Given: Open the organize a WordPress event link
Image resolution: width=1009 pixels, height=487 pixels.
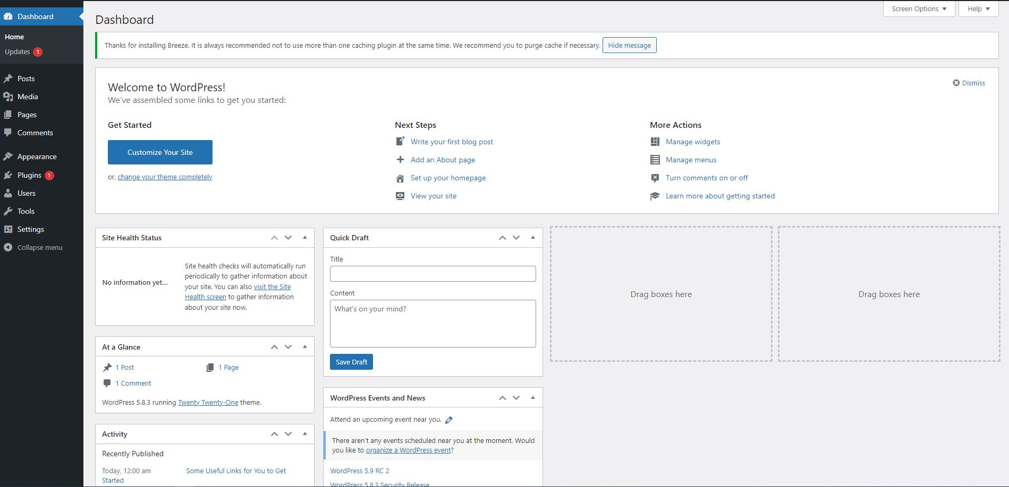Looking at the screenshot, I should point(408,450).
